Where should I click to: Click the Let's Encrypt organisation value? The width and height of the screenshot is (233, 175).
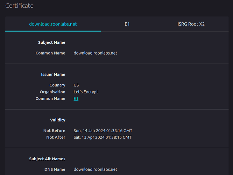pos(86,92)
